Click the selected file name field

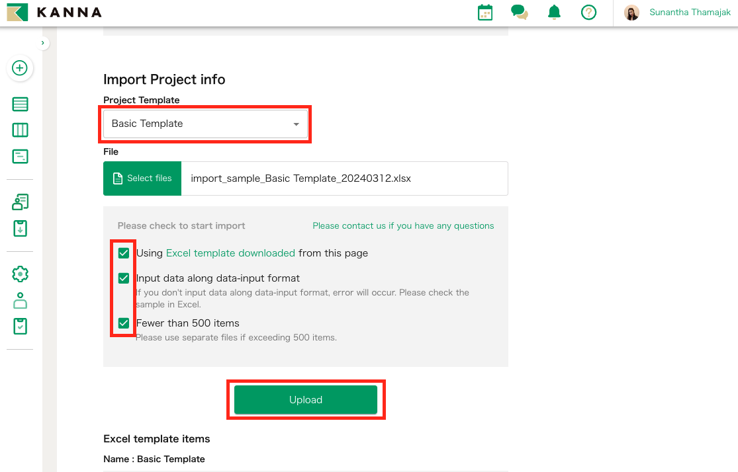(x=344, y=178)
